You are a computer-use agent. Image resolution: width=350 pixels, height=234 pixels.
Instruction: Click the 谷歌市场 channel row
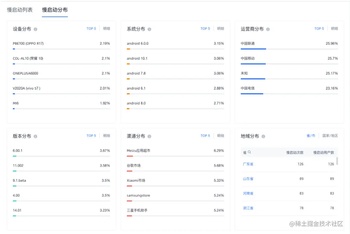coord(176,168)
